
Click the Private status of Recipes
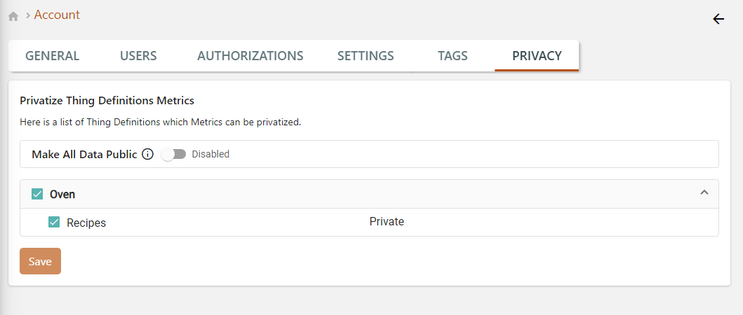pyautogui.click(x=387, y=221)
